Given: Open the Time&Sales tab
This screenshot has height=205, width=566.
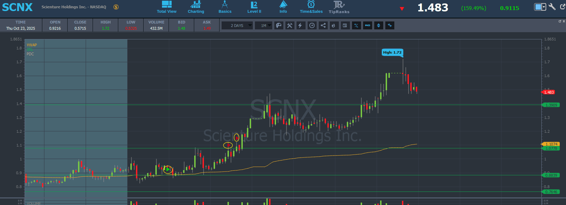Looking at the screenshot, I should coord(311,7).
